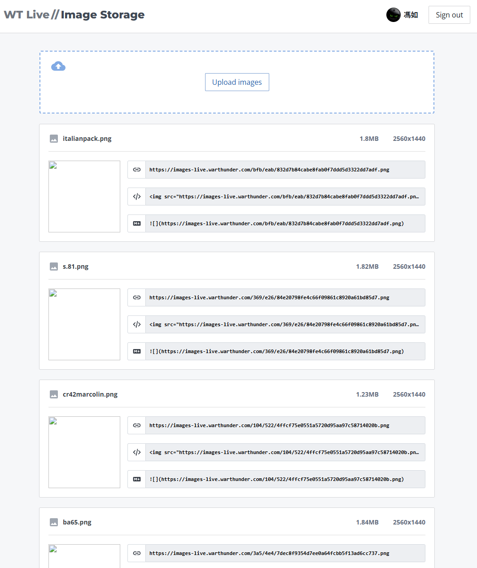The height and width of the screenshot is (568, 477).
Task: Select Markdown code field for s.81.png
Action: point(285,351)
